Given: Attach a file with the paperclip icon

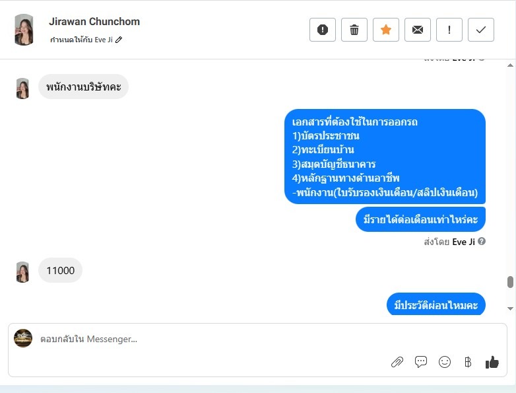Looking at the screenshot, I should pyautogui.click(x=397, y=362).
